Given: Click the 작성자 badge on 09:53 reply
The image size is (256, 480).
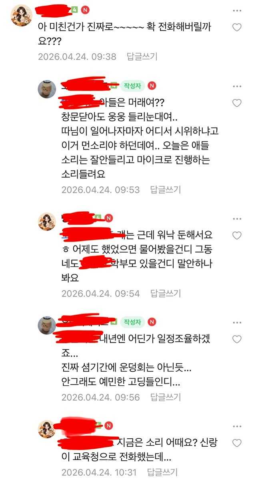Looking at the screenshot, I should point(132,86).
